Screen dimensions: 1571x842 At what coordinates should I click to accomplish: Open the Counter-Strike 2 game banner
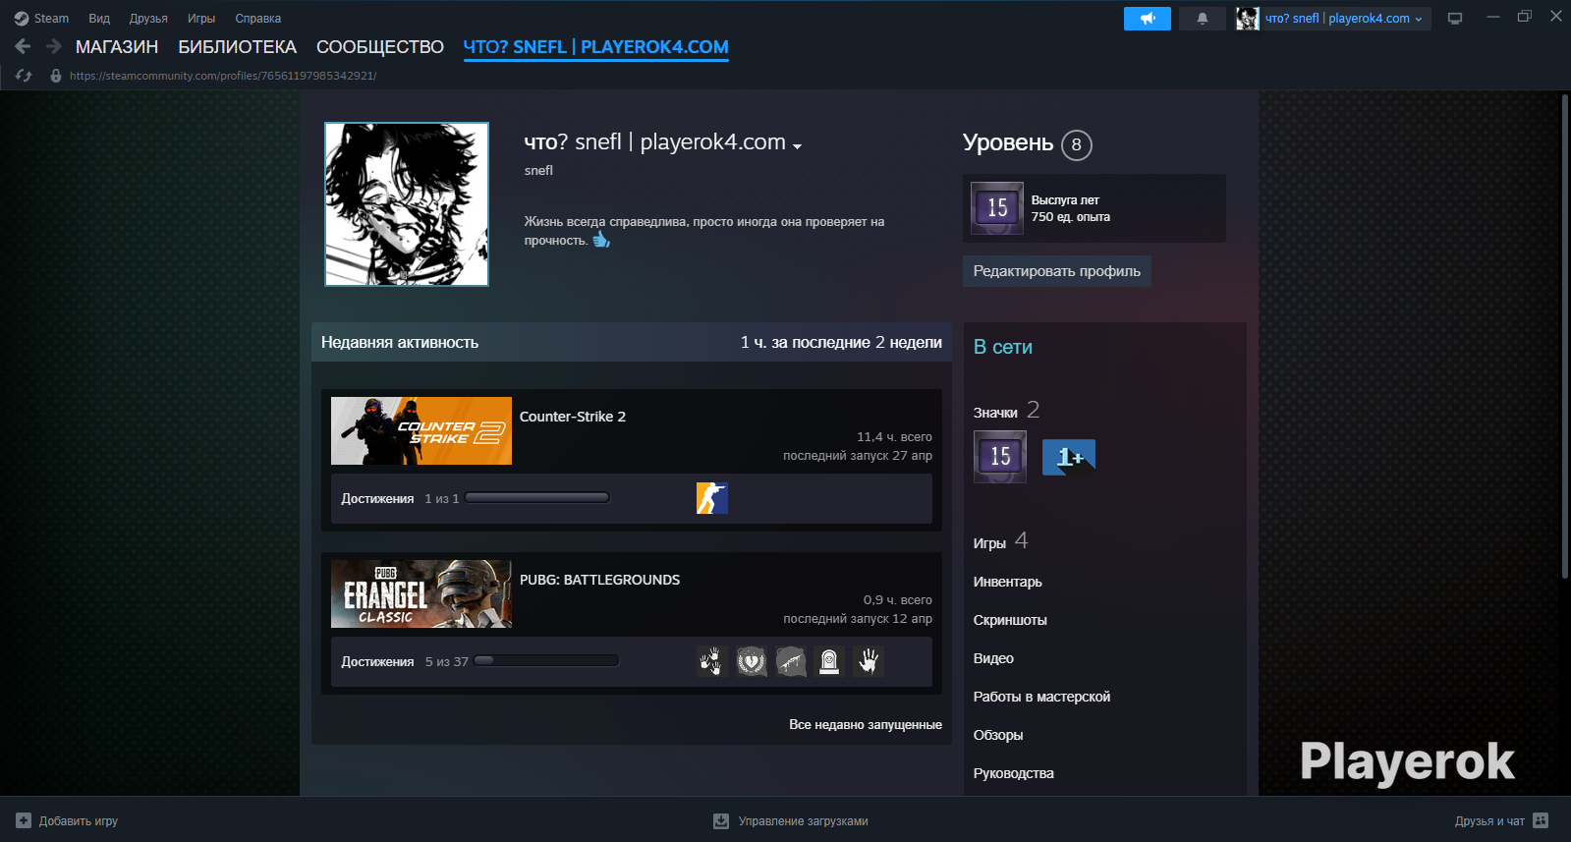tap(421, 430)
